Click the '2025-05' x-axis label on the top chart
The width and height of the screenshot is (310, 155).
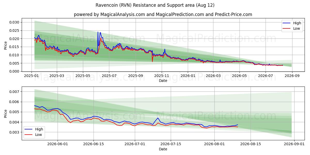83,76
